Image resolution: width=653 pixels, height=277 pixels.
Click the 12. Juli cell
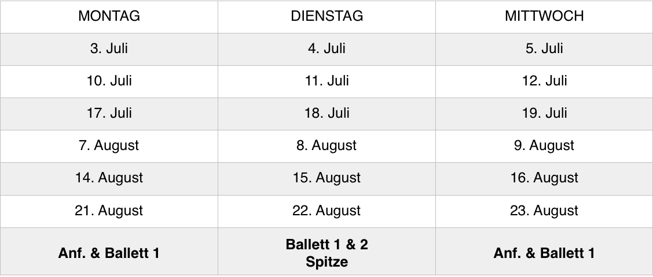click(x=544, y=81)
